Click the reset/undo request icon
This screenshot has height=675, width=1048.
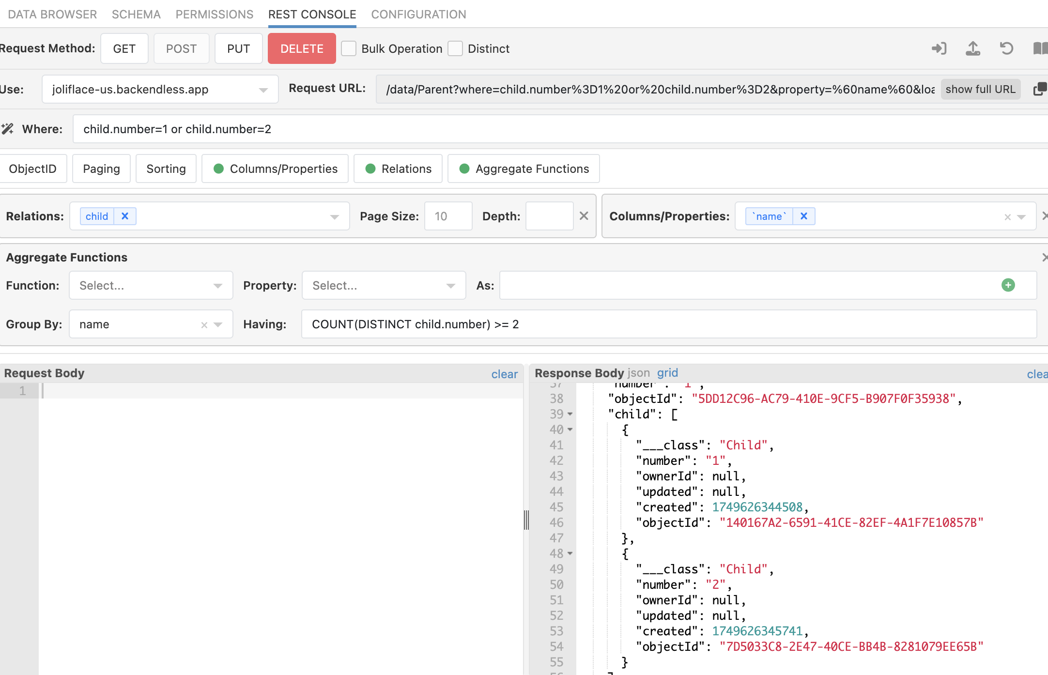tap(1007, 48)
